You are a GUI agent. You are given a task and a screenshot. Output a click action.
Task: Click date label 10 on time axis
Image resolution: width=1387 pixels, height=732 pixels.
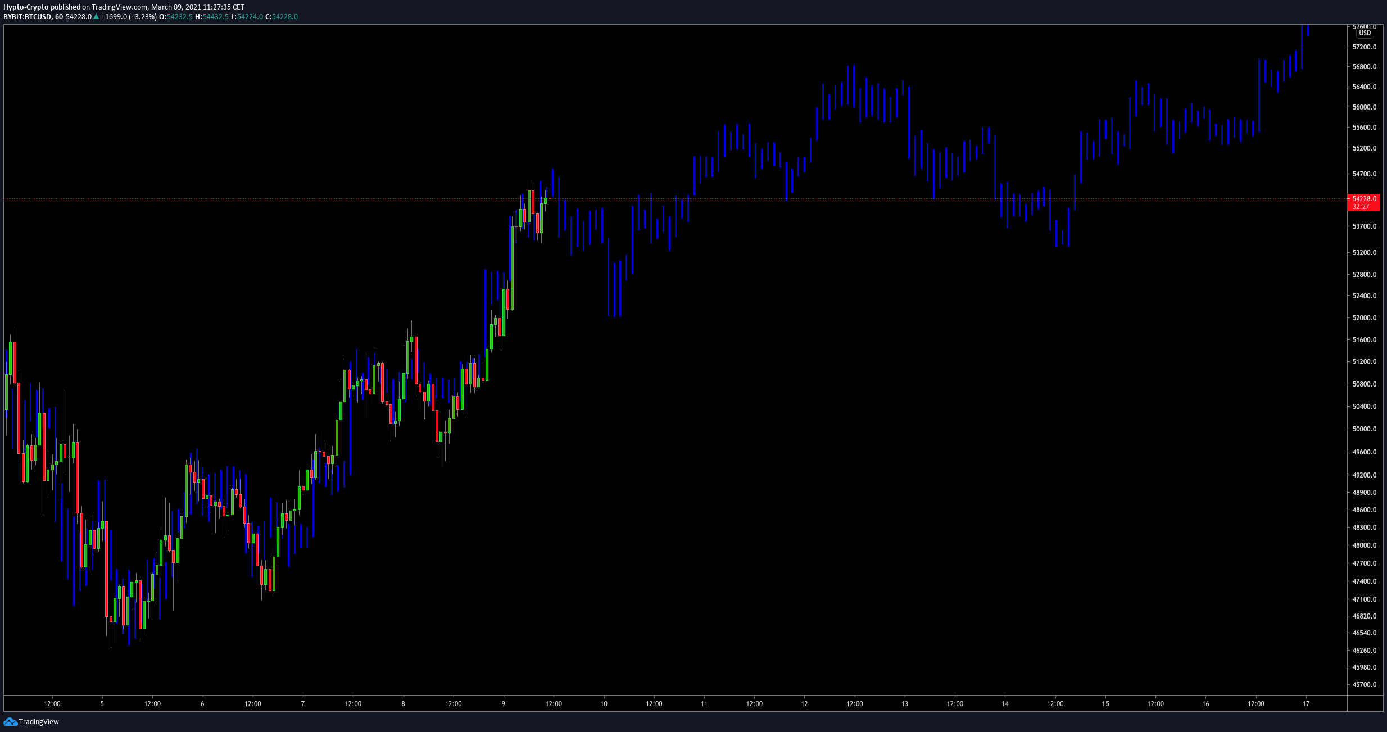(604, 704)
